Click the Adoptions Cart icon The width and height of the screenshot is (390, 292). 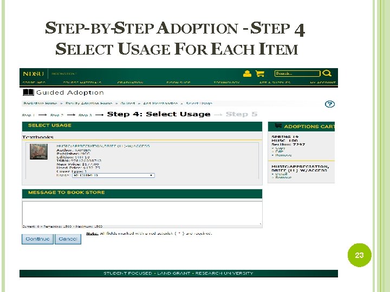pos(278,126)
